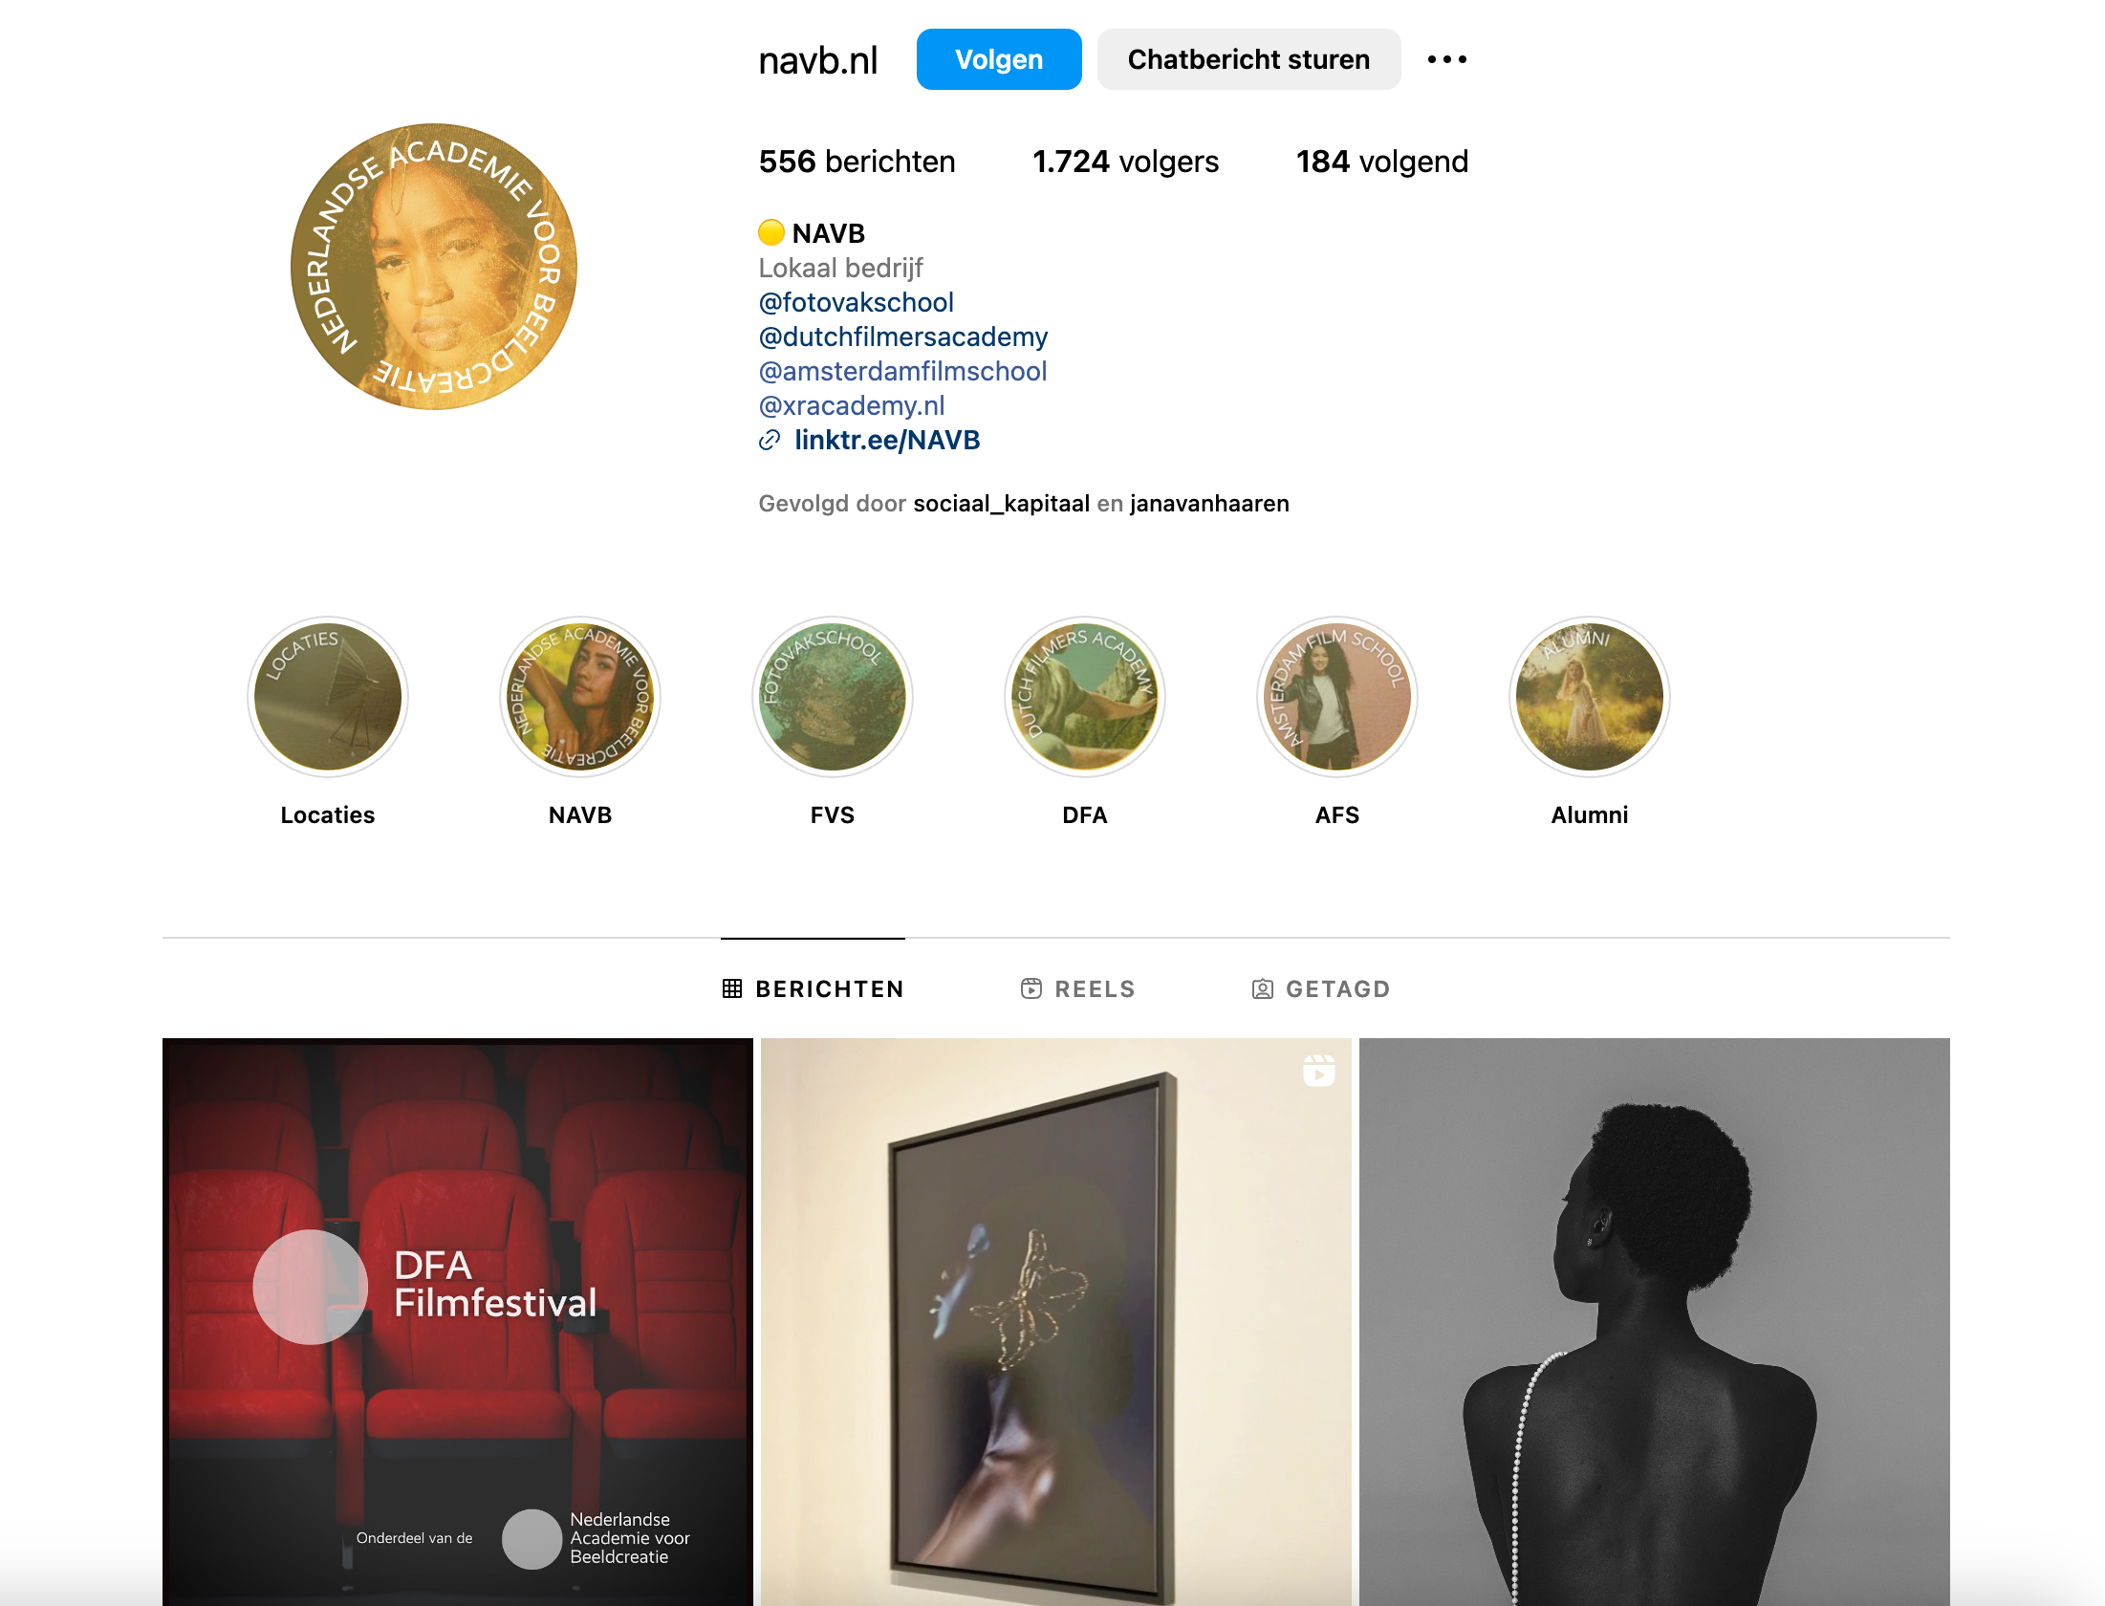Image resolution: width=2105 pixels, height=1606 pixels.
Task: Open the DFA Filmfestival post
Action: click(x=457, y=1321)
